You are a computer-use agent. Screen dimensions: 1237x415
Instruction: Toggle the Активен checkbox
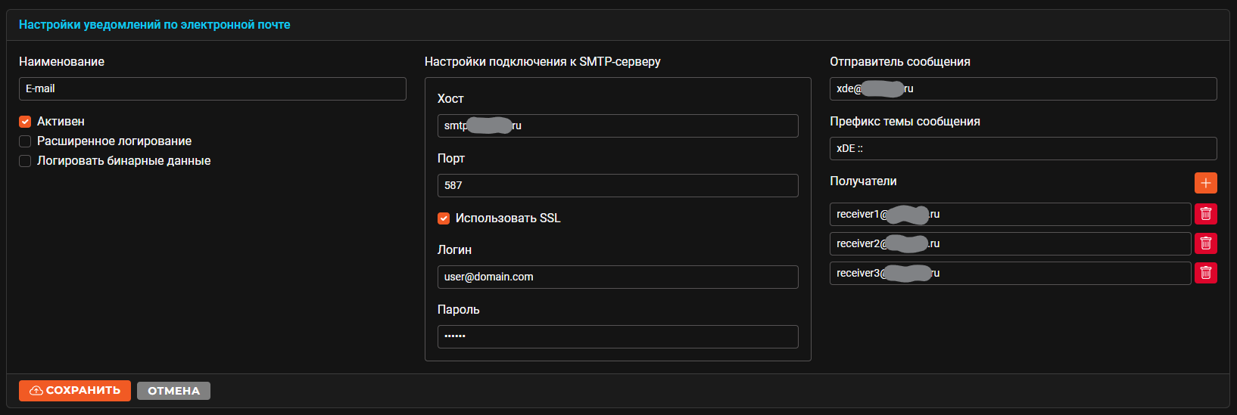click(x=25, y=122)
